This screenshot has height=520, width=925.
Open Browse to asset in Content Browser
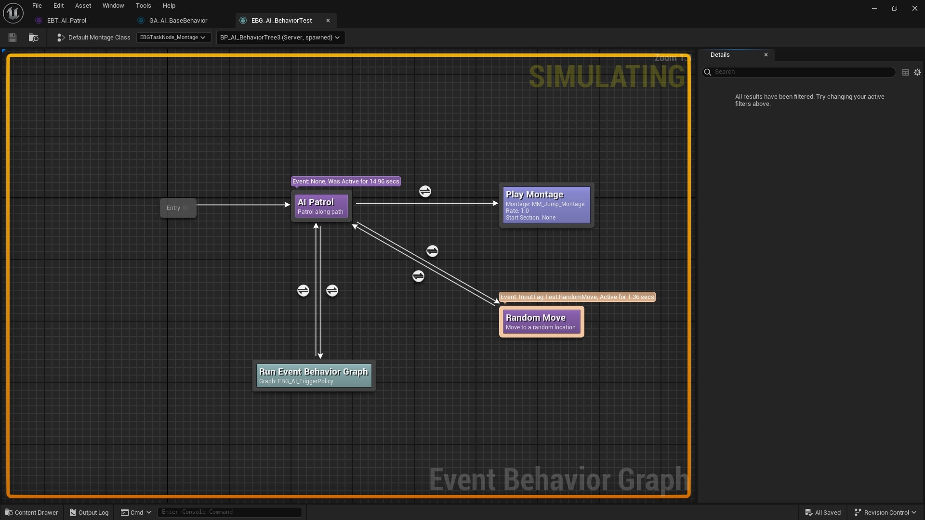[x=33, y=37]
